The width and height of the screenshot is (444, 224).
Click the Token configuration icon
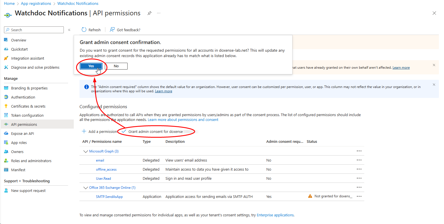click(x=6, y=115)
